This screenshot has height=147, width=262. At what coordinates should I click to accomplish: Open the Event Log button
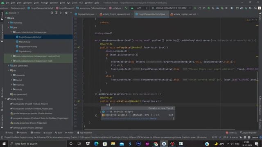(x=231, y=133)
